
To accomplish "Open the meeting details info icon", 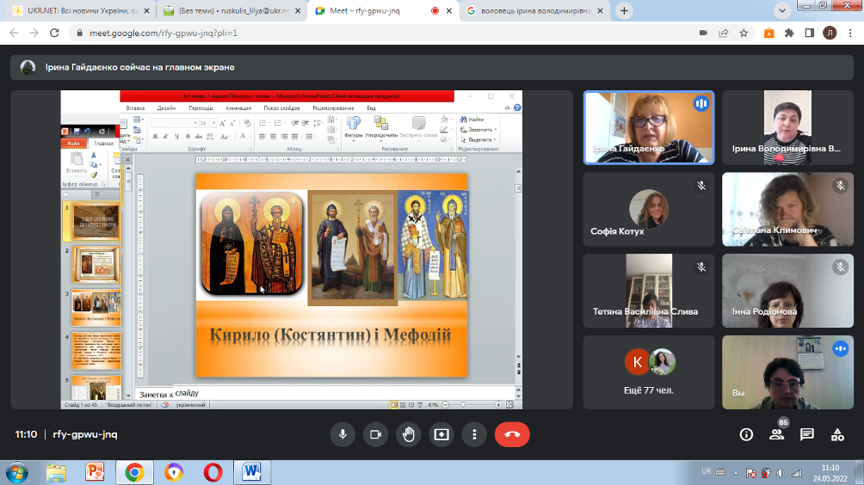I will tap(746, 434).
